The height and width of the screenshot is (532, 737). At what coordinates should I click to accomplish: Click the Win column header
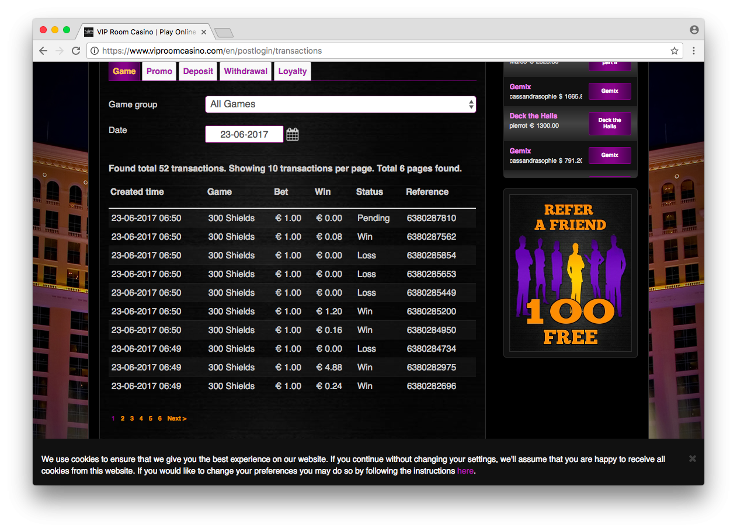pos(322,192)
